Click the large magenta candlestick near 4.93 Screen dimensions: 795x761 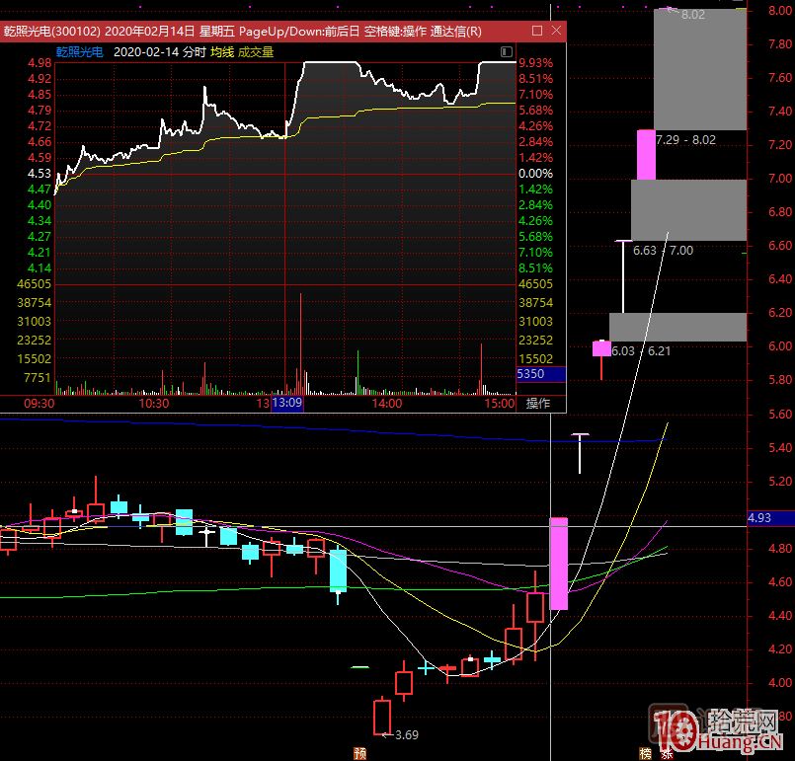pos(558,563)
